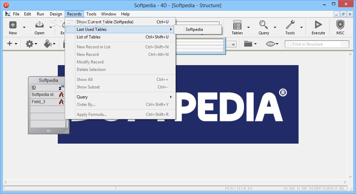Open the File menu
The width and height of the screenshot is (356, 194).
pyautogui.click(x=16, y=14)
